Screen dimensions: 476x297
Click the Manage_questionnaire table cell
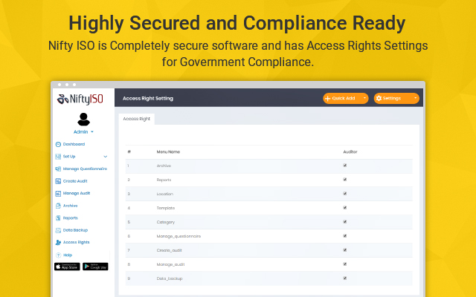tap(178, 236)
